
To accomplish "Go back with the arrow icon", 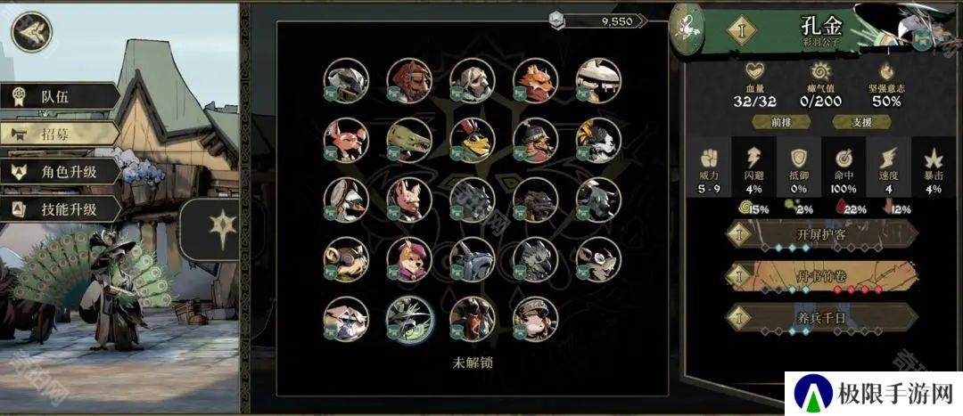I will (31, 31).
